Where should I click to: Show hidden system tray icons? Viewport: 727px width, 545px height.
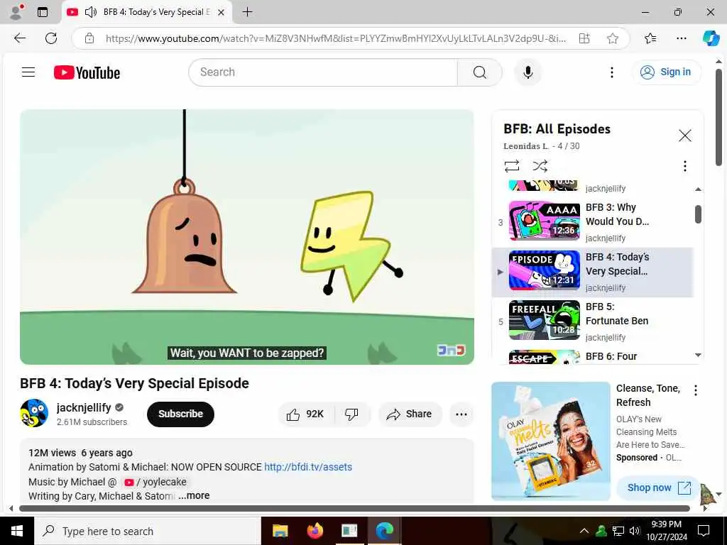pyautogui.click(x=584, y=531)
